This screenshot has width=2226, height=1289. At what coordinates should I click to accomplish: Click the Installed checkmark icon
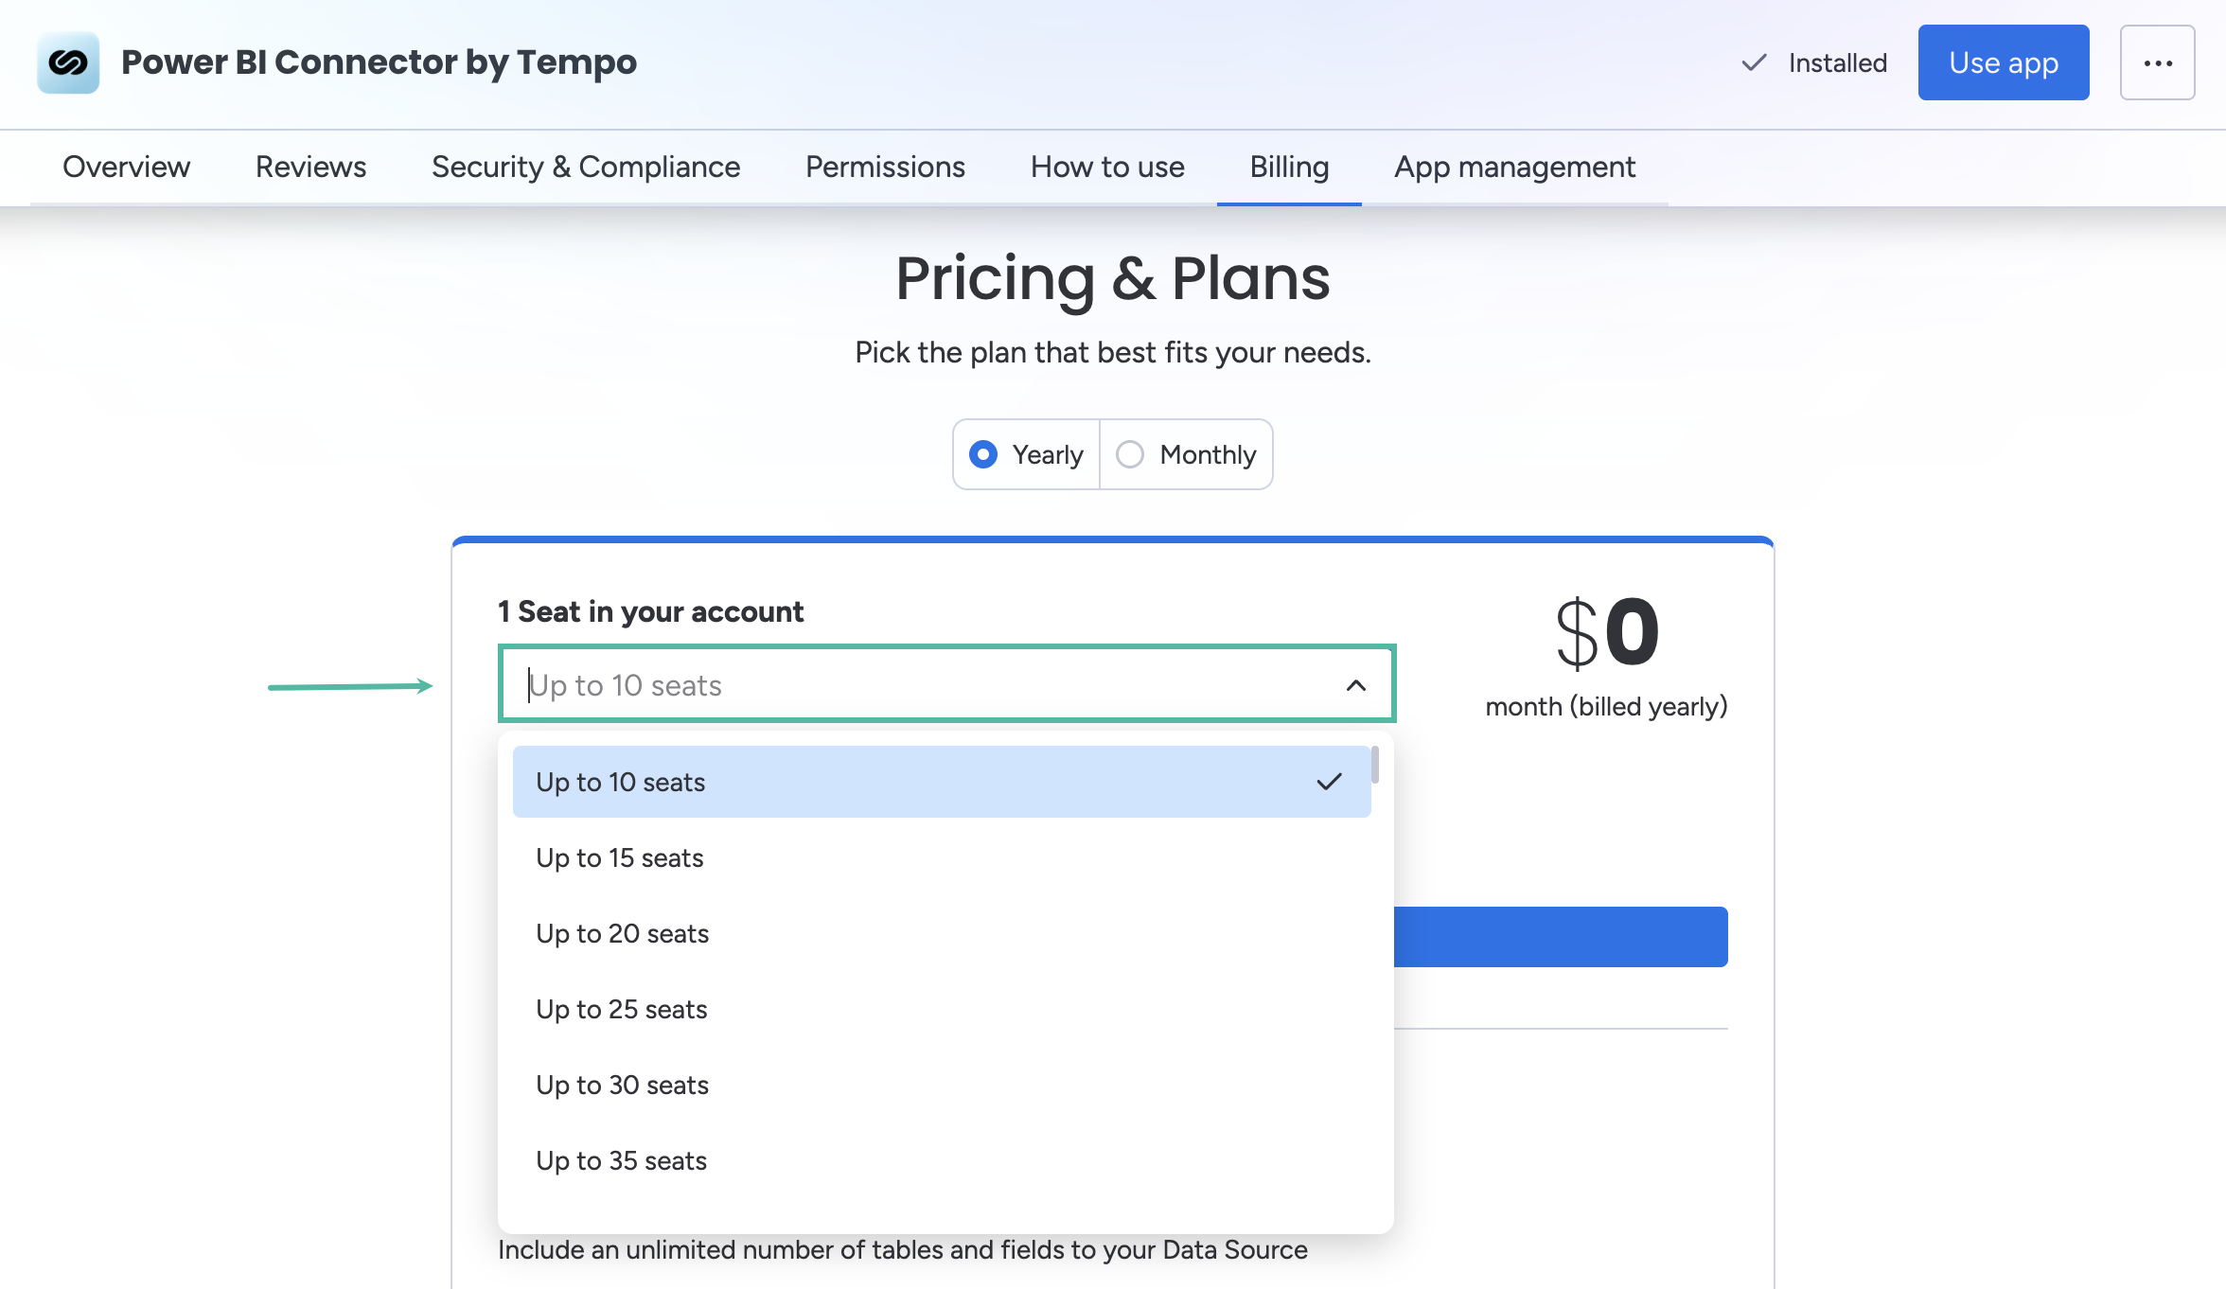click(x=1754, y=62)
